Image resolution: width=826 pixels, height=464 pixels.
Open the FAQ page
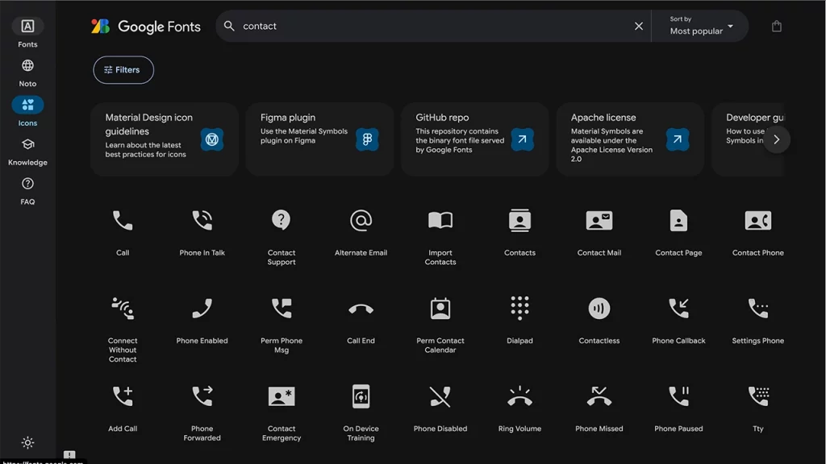pos(27,189)
